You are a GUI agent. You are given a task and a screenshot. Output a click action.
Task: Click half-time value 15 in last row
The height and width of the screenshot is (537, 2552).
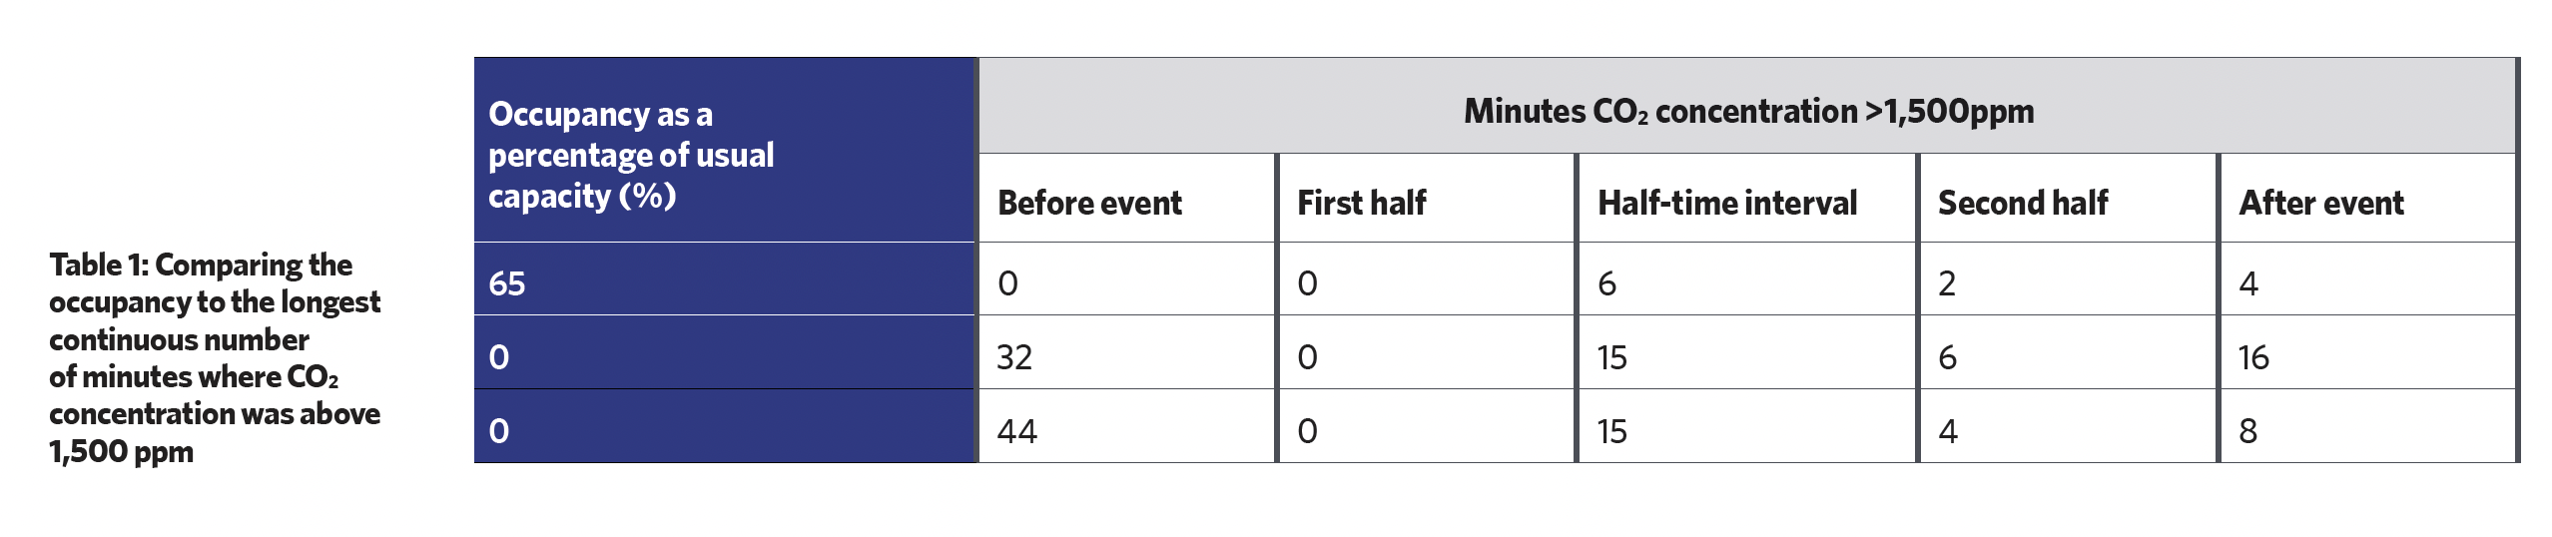pyautogui.click(x=1747, y=426)
